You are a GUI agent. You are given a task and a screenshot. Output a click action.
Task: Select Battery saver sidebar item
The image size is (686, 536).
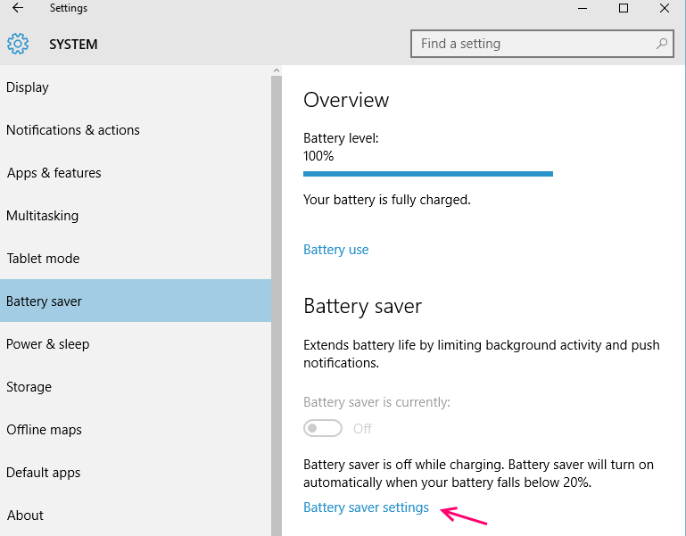[136, 301]
